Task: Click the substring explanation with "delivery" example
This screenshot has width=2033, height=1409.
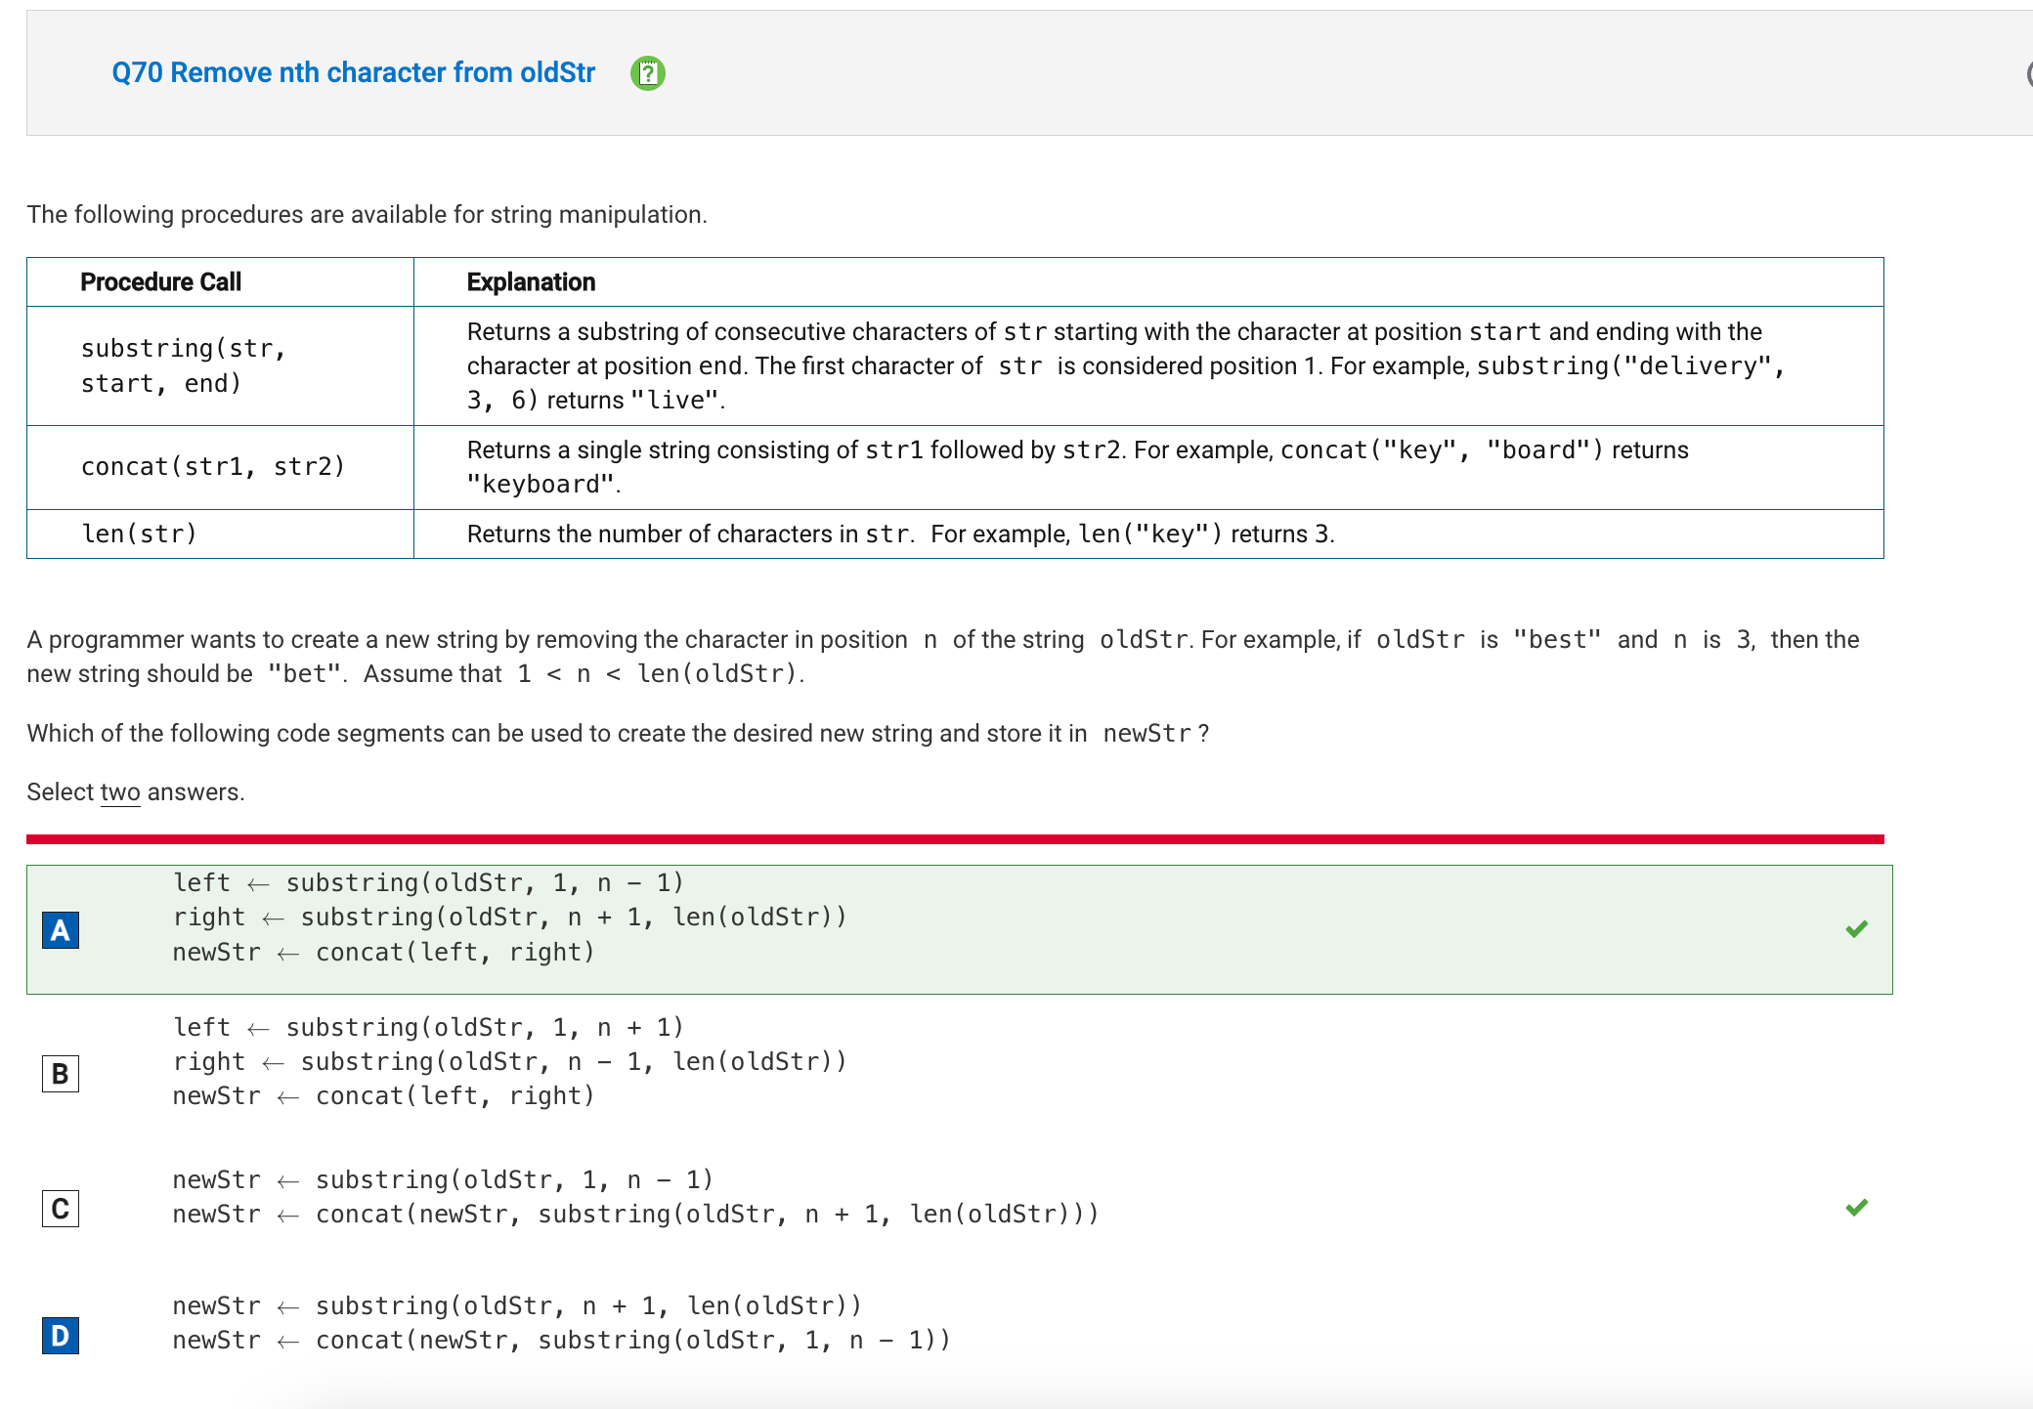Action: click(x=1126, y=365)
